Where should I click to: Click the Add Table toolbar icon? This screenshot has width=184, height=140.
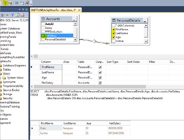[22, 3]
